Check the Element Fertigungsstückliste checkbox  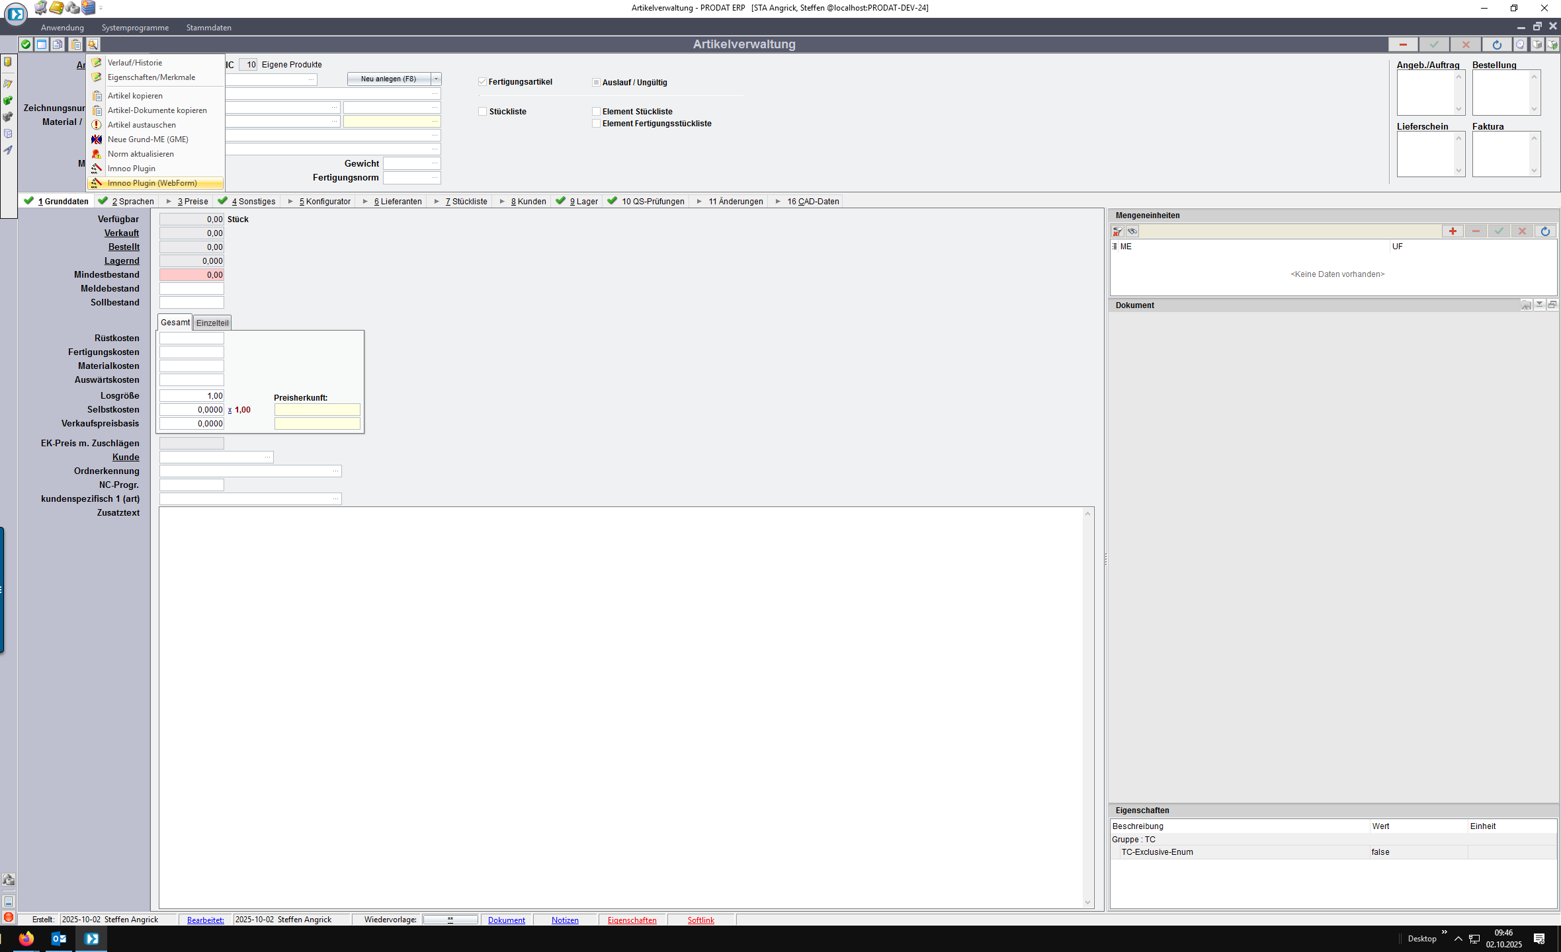point(596,124)
